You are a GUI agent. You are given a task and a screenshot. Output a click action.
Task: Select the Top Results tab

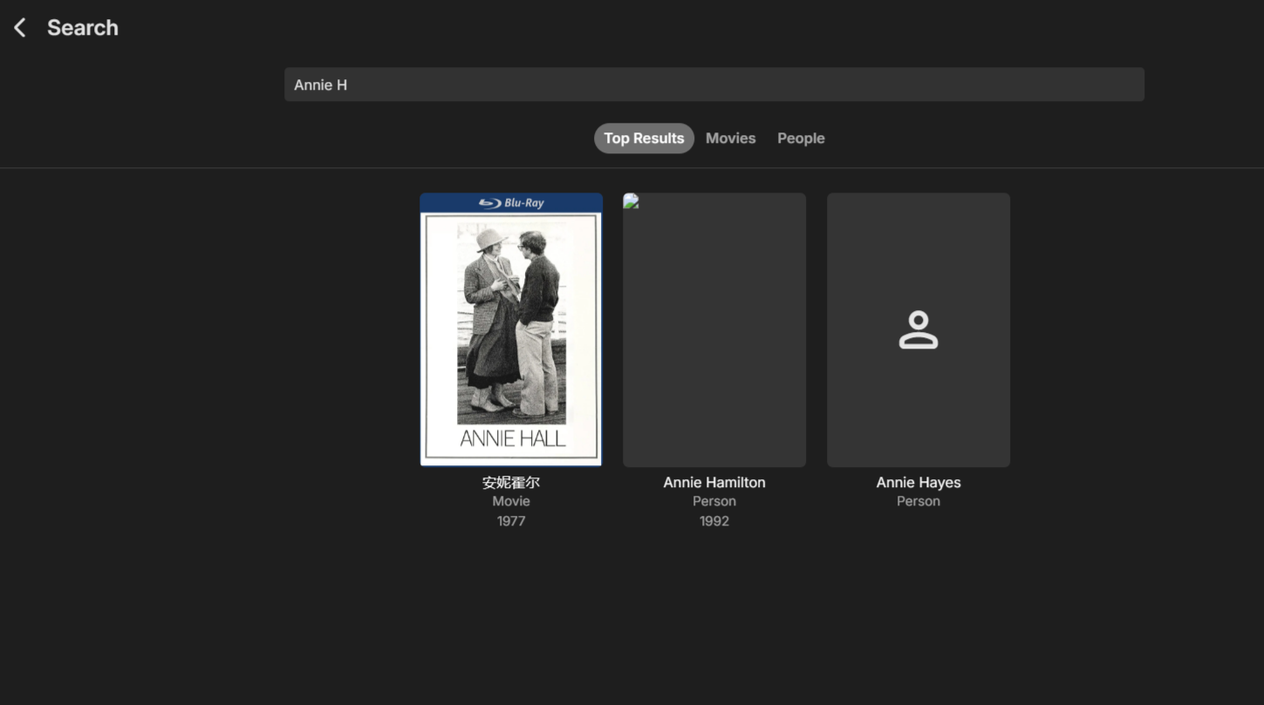[644, 139]
